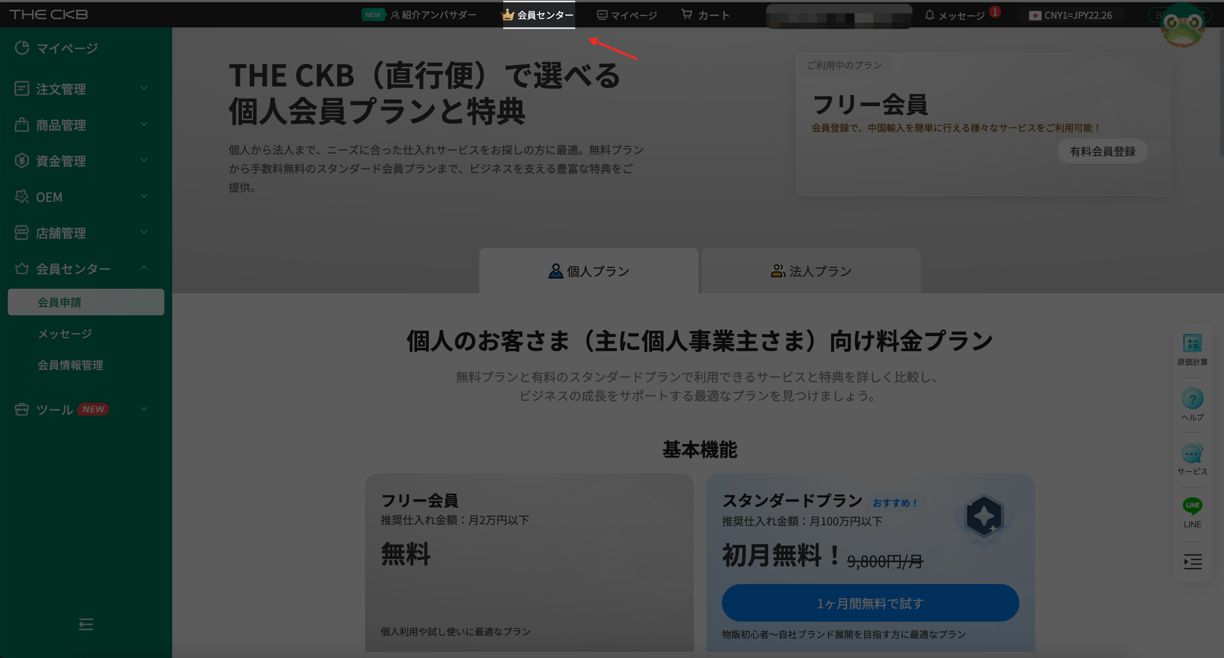Collapse the 会員センター sidebar section
Screen dimensions: 1224x658
(x=144, y=268)
